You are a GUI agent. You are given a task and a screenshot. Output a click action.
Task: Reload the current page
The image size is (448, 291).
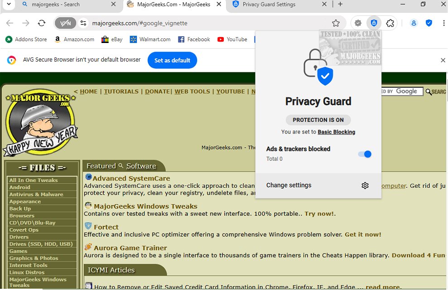[42, 23]
